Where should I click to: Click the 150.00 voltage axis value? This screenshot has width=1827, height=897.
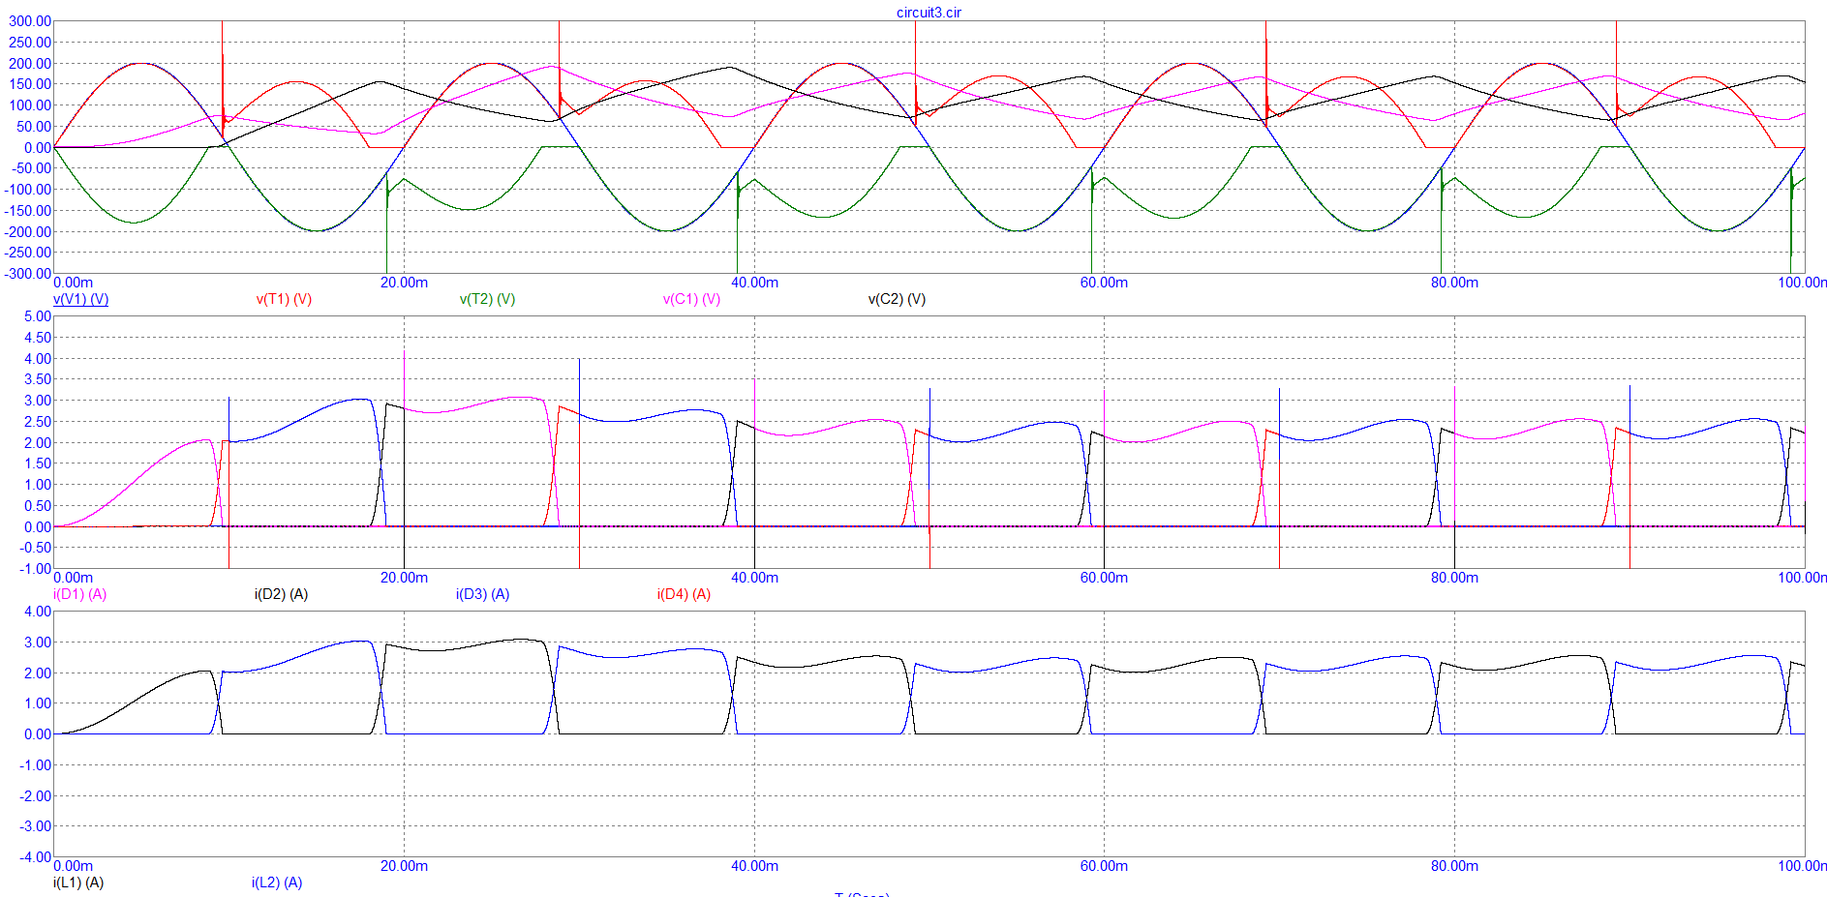tap(30, 84)
